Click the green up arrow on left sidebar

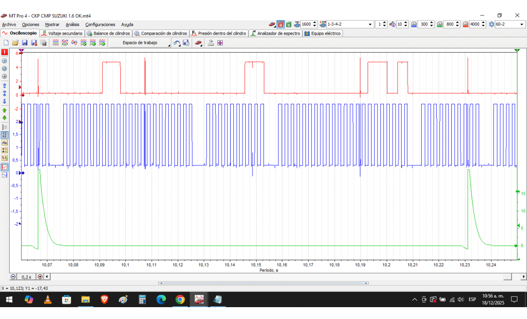5,110
